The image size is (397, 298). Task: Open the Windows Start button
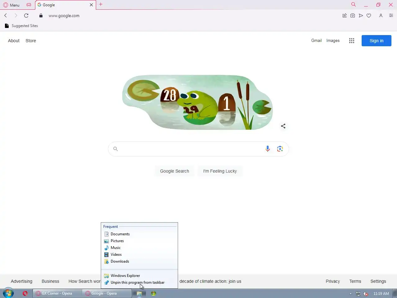pos(8,293)
